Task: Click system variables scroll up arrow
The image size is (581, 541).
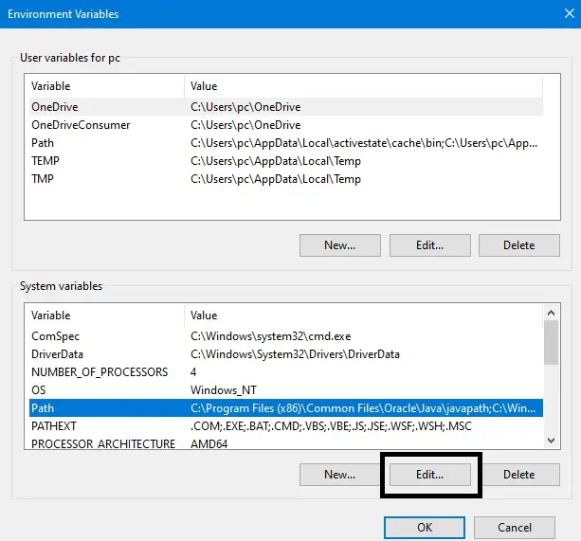Action: tap(551, 313)
